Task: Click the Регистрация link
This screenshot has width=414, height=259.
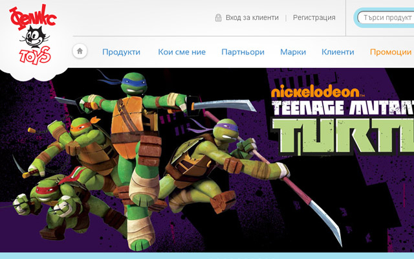Action: tap(314, 17)
